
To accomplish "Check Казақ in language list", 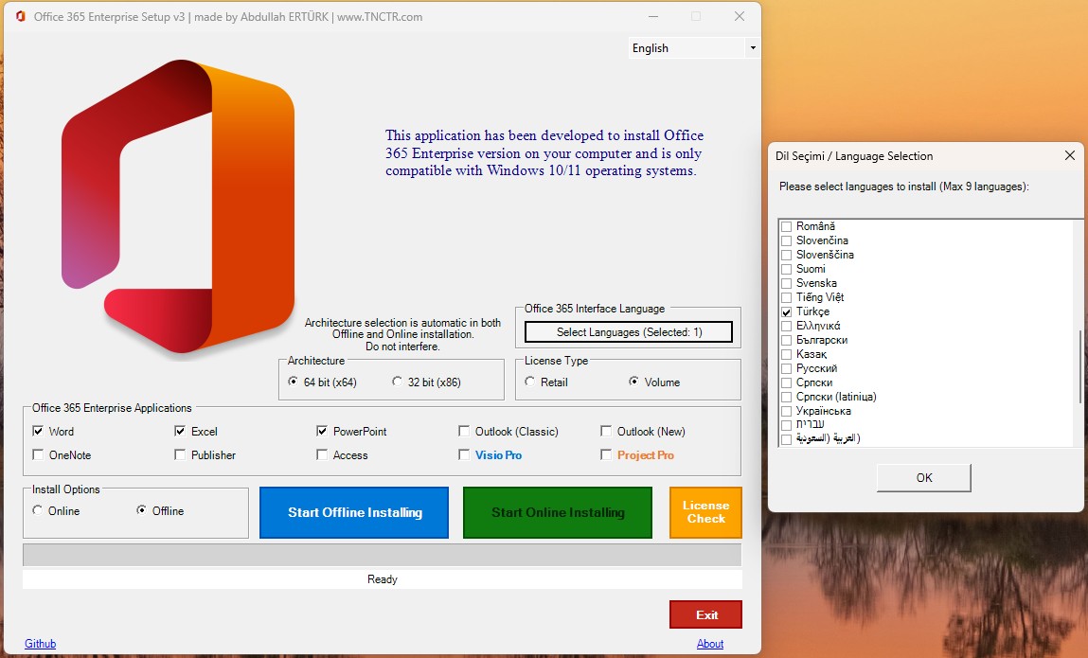I will [786, 355].
